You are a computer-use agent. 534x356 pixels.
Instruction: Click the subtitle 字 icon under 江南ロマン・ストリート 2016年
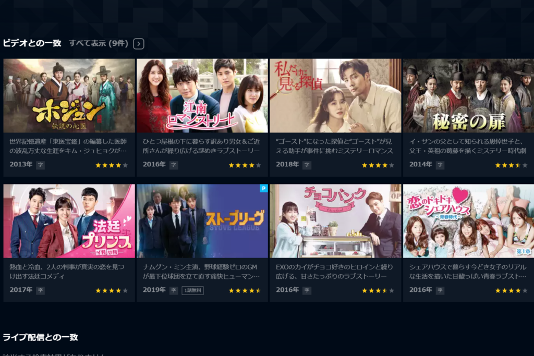174,165
